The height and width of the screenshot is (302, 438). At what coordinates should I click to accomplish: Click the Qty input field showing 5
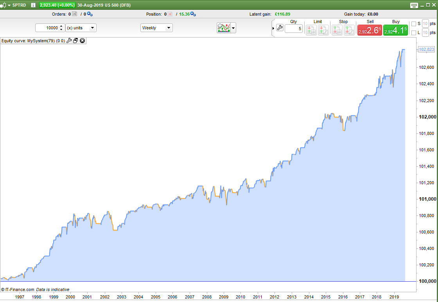click(294, 29)
